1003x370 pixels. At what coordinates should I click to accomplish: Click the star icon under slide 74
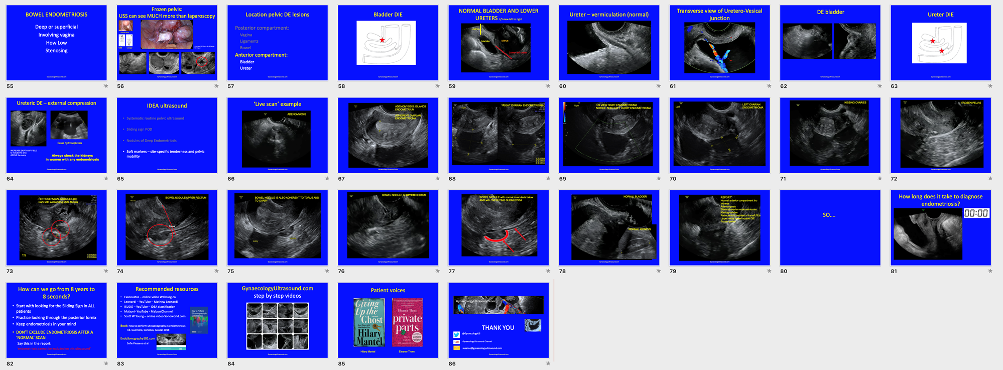pyautogui.click(x=216, y=271)
